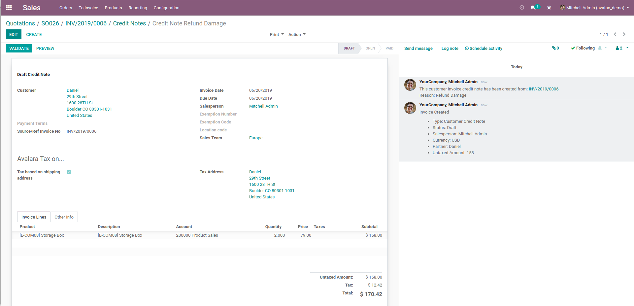This screenshot has height=306, width=634.
Task: Click the Validate button
Action: tap(19, 49)
